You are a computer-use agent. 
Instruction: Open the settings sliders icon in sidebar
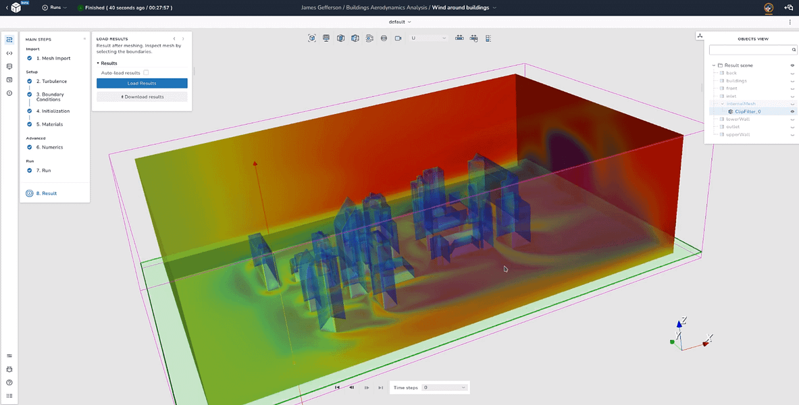[9, 356]
